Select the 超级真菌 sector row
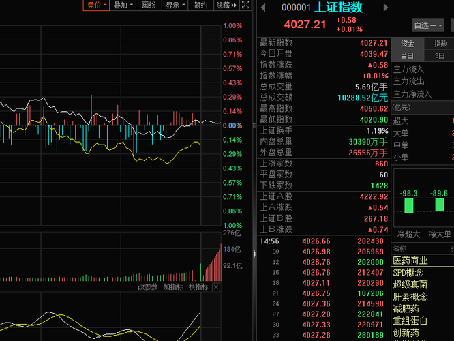This screenshot has width=454, height=341. coord(423,285)
